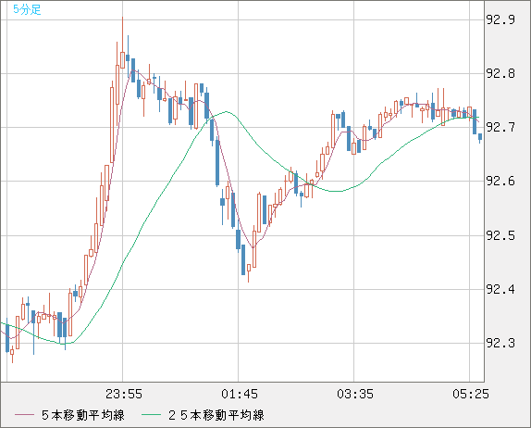Screen dimensions: 531x428
Task: Click the 01:45 time axis label
Action: pos(240,394)
